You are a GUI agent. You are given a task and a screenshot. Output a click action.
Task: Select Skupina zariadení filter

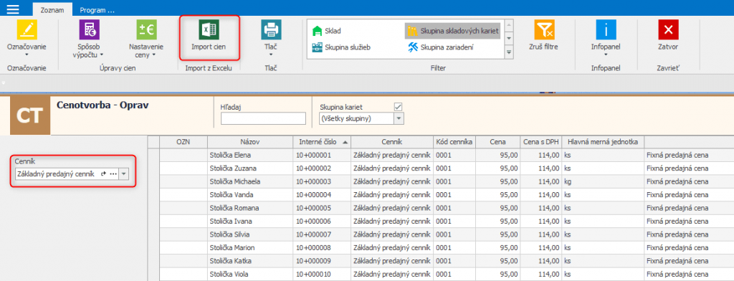coord(442,47)
